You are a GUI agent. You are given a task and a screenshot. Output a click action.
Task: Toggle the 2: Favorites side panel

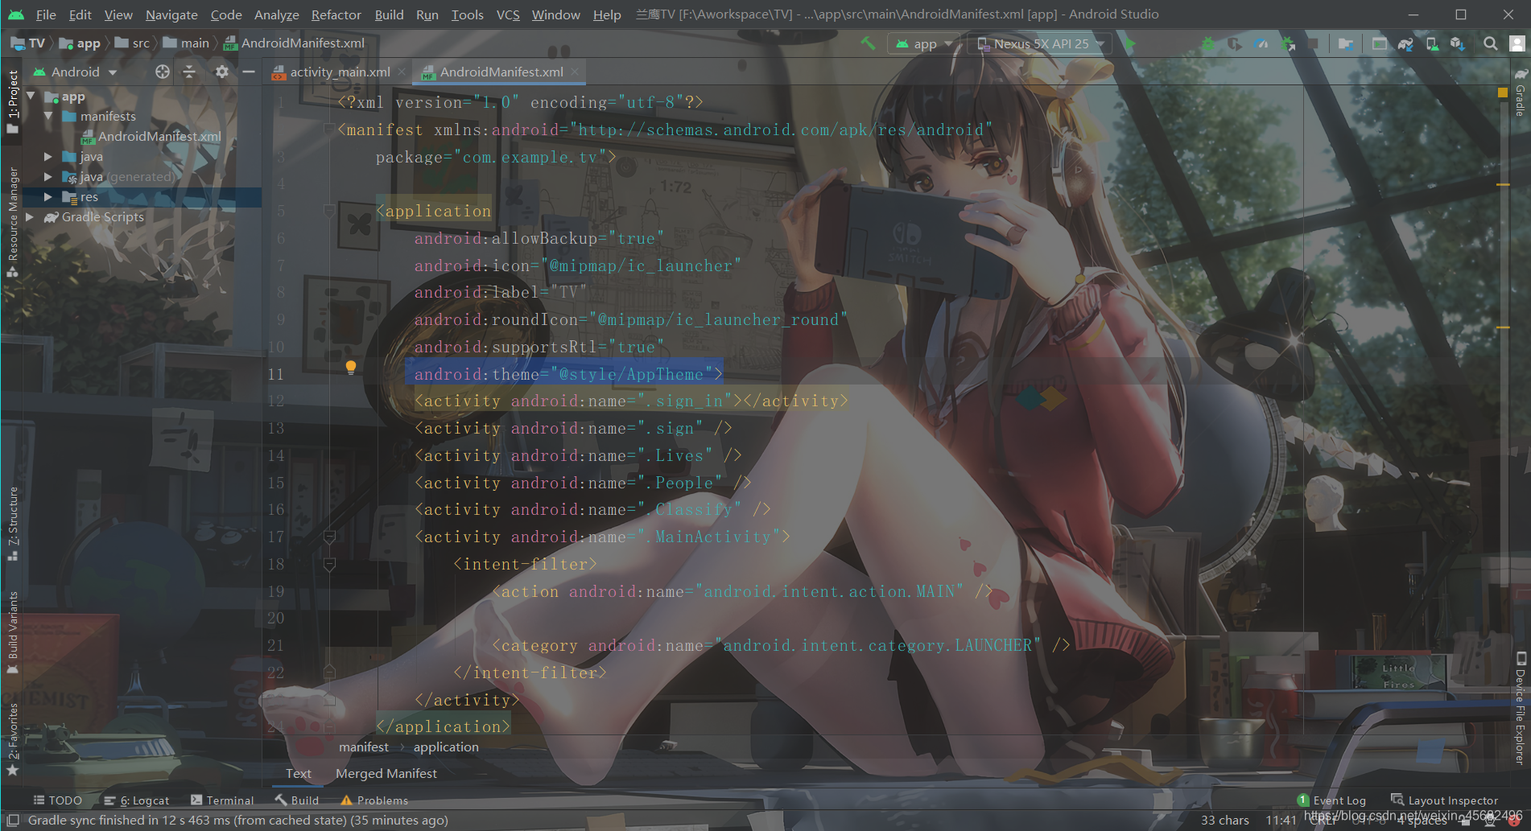point(12,738)
